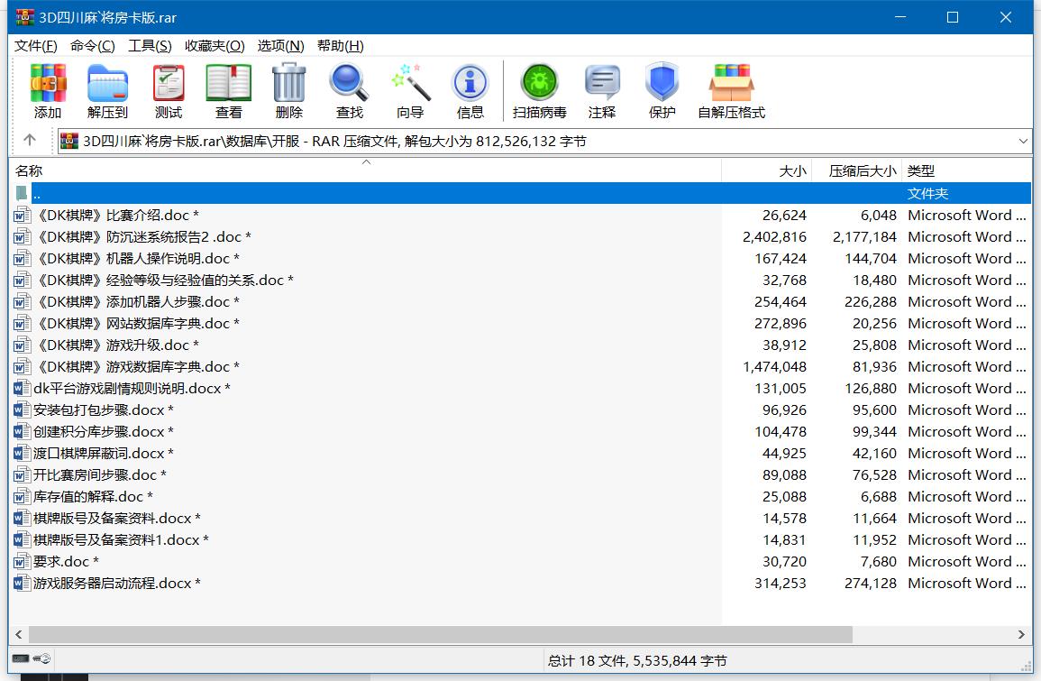Launch the 向导 (Wizard) icon

(408, 90)
